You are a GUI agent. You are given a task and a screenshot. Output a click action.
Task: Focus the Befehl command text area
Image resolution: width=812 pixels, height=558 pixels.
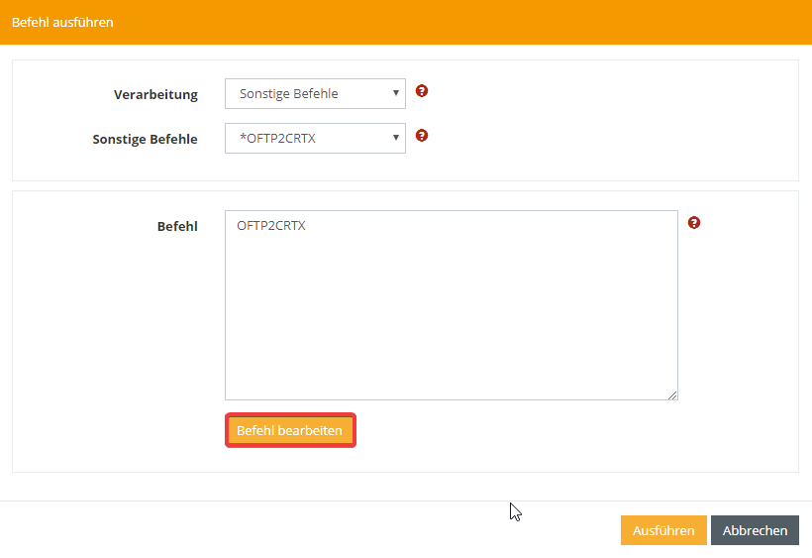451,297
